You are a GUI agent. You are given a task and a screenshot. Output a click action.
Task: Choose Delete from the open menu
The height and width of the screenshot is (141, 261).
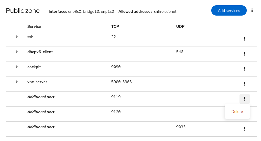coord(237,112)
